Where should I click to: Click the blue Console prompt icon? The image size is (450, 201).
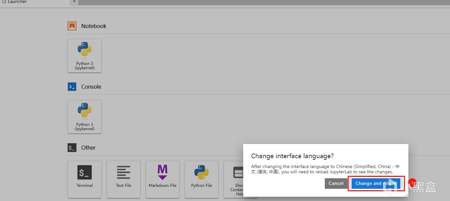72,87
